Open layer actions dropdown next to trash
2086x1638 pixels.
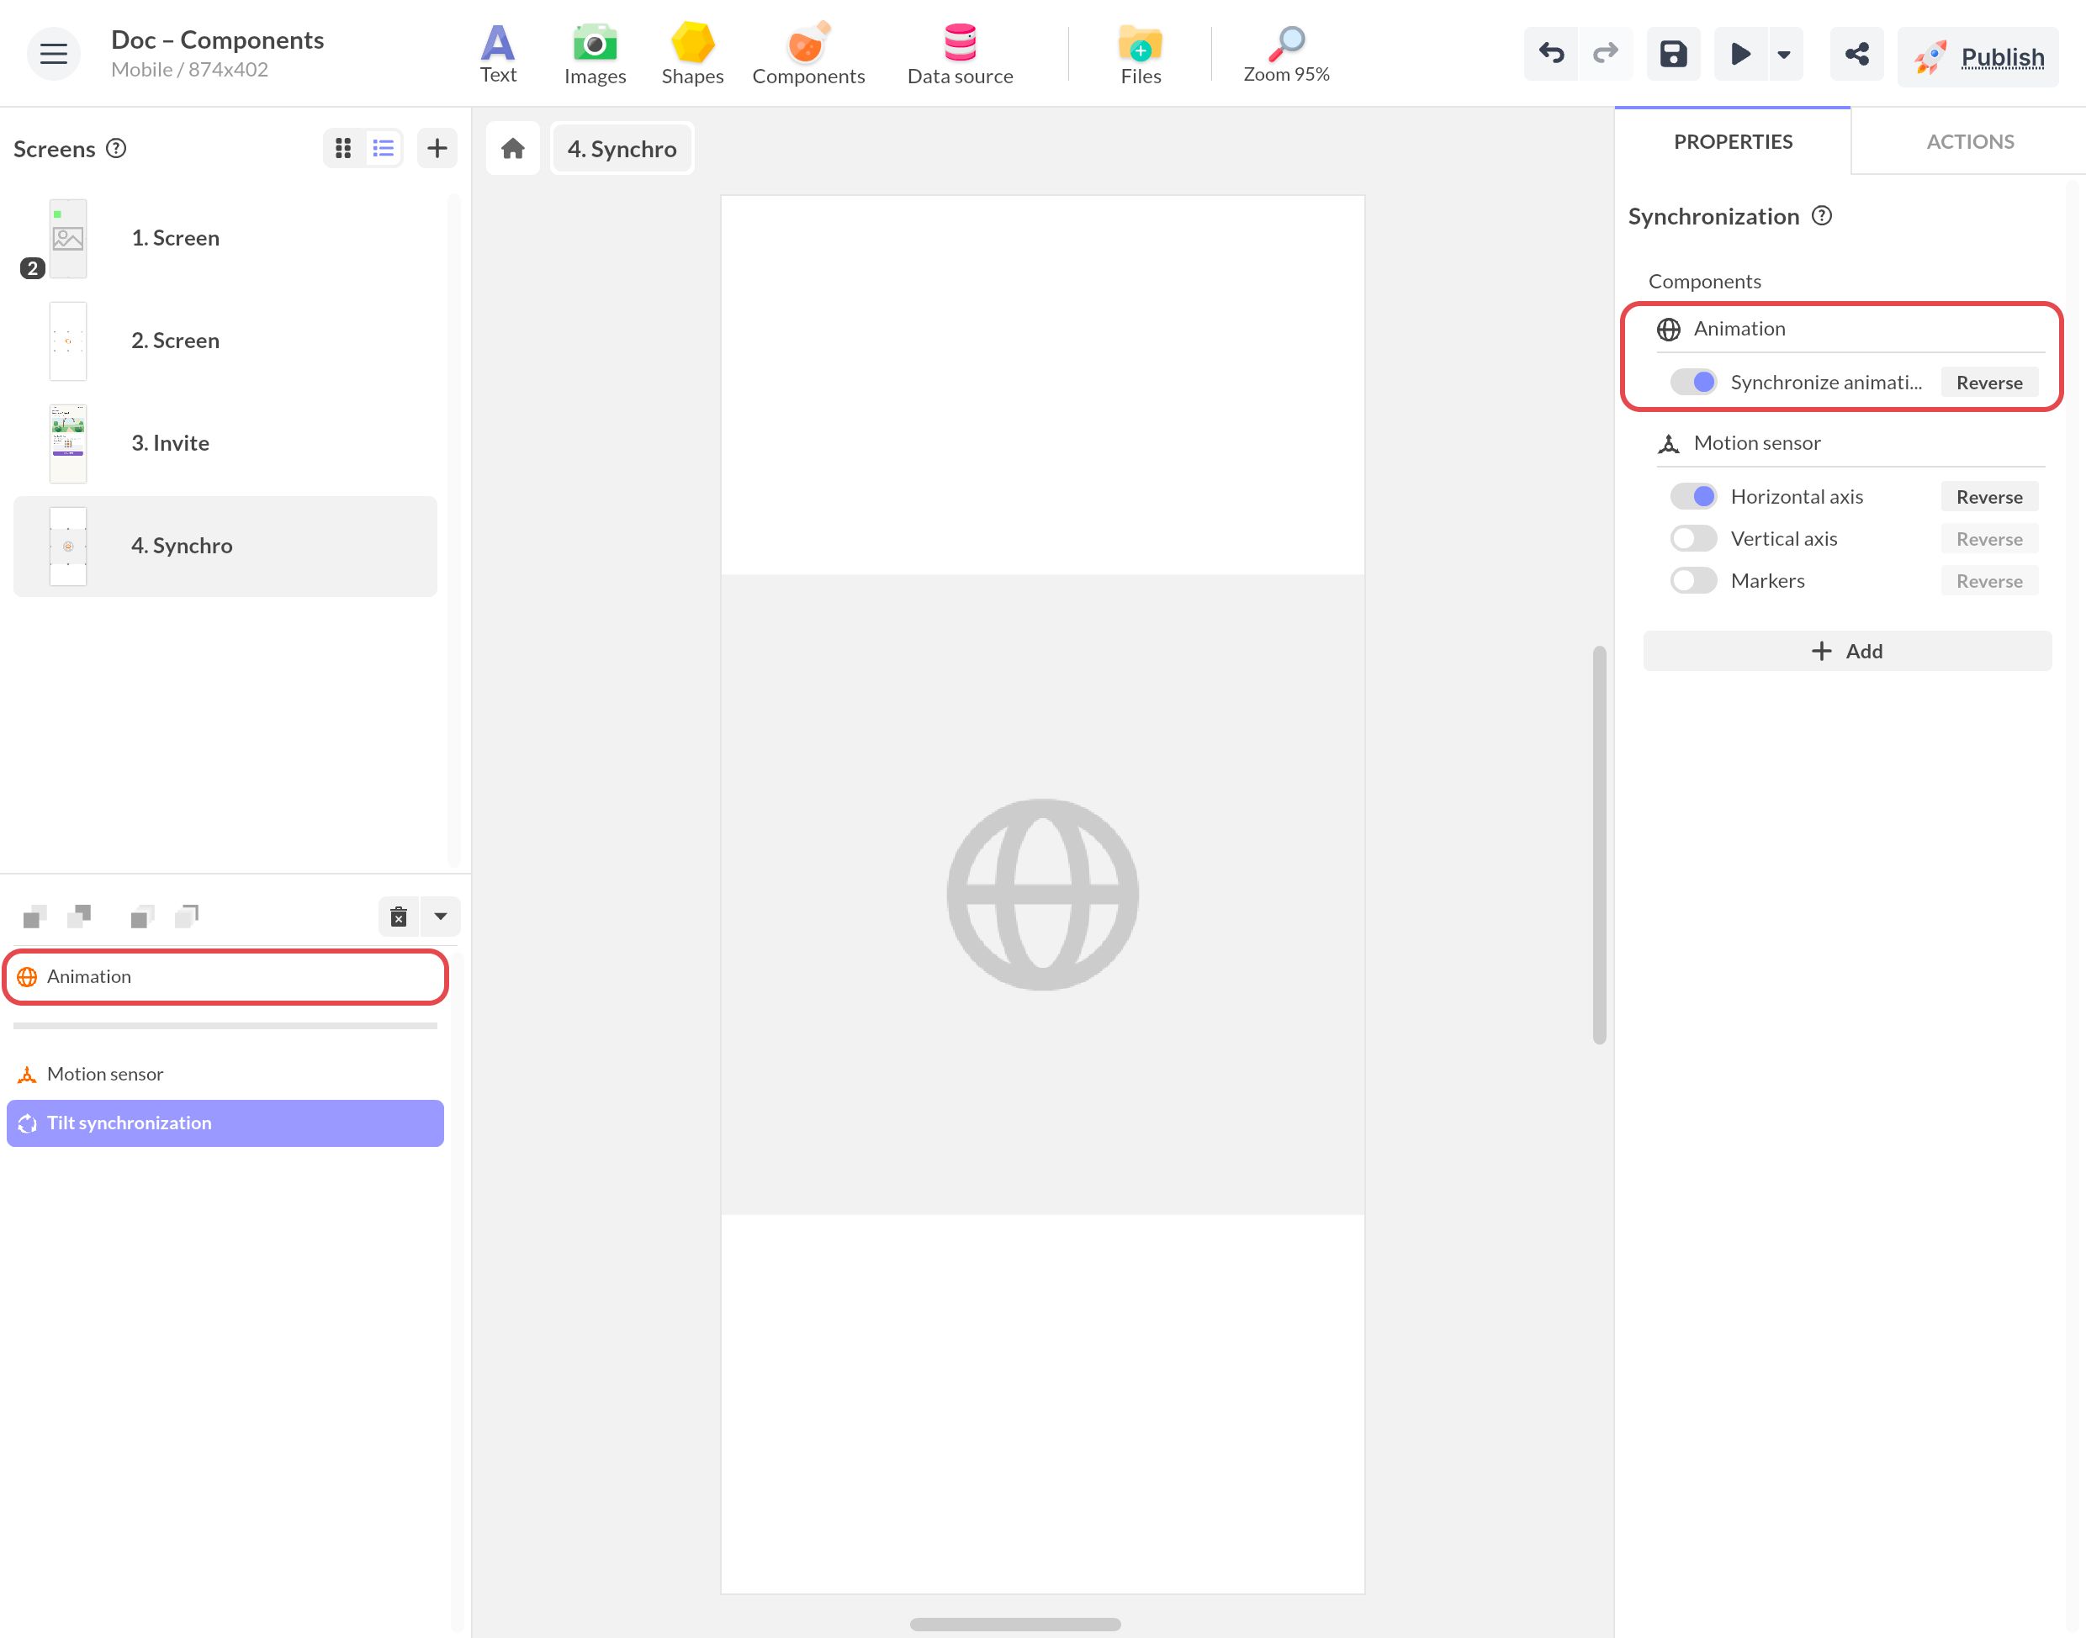pyautogui.click(x=440, y=917)
